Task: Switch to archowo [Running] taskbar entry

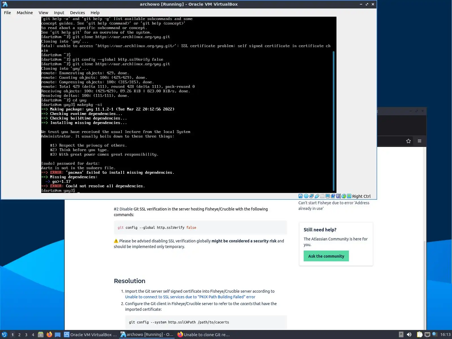Action: tap(147, 334)
